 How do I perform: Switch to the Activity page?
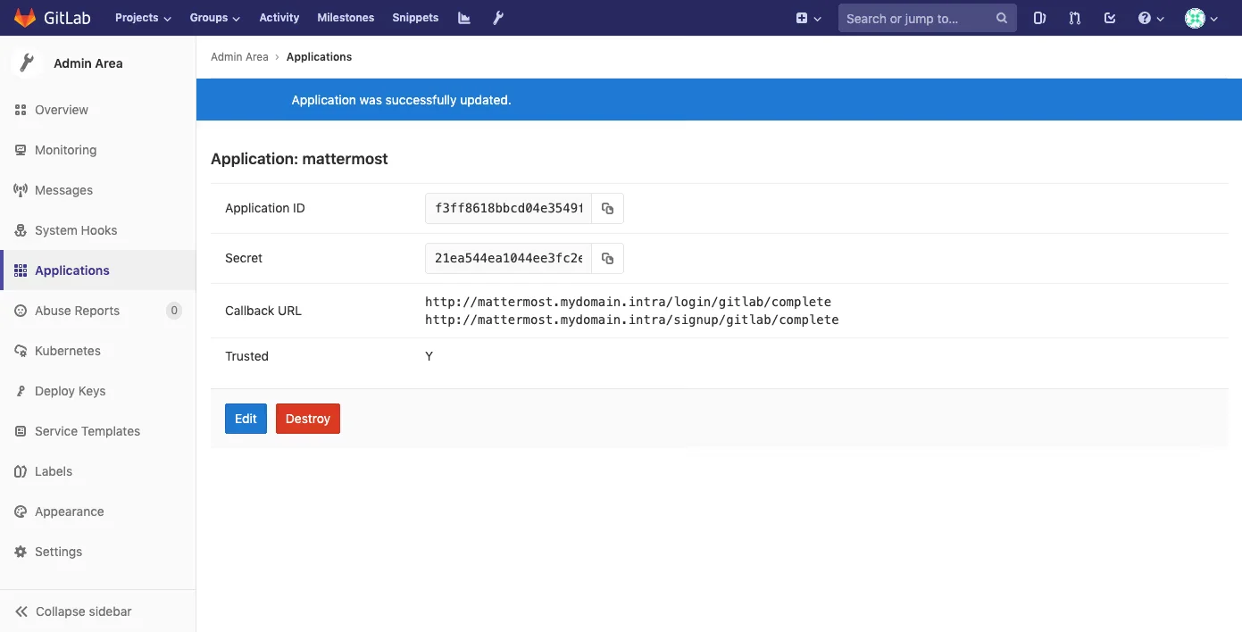[x=279, y=17]
